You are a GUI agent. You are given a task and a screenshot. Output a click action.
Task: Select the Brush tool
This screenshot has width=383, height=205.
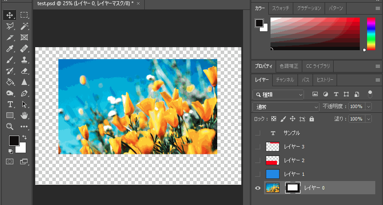pyautogui.click(x=9, y=60)
